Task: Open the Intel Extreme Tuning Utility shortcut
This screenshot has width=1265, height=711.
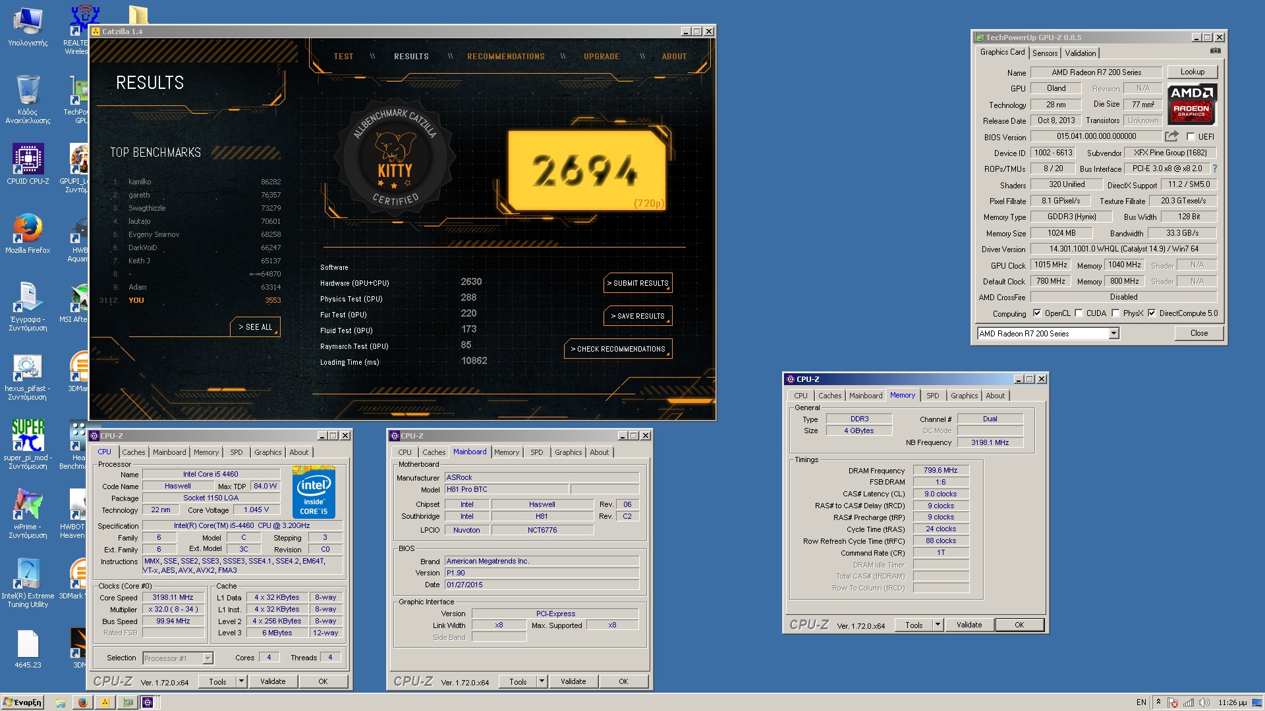Action: [28, 583]
